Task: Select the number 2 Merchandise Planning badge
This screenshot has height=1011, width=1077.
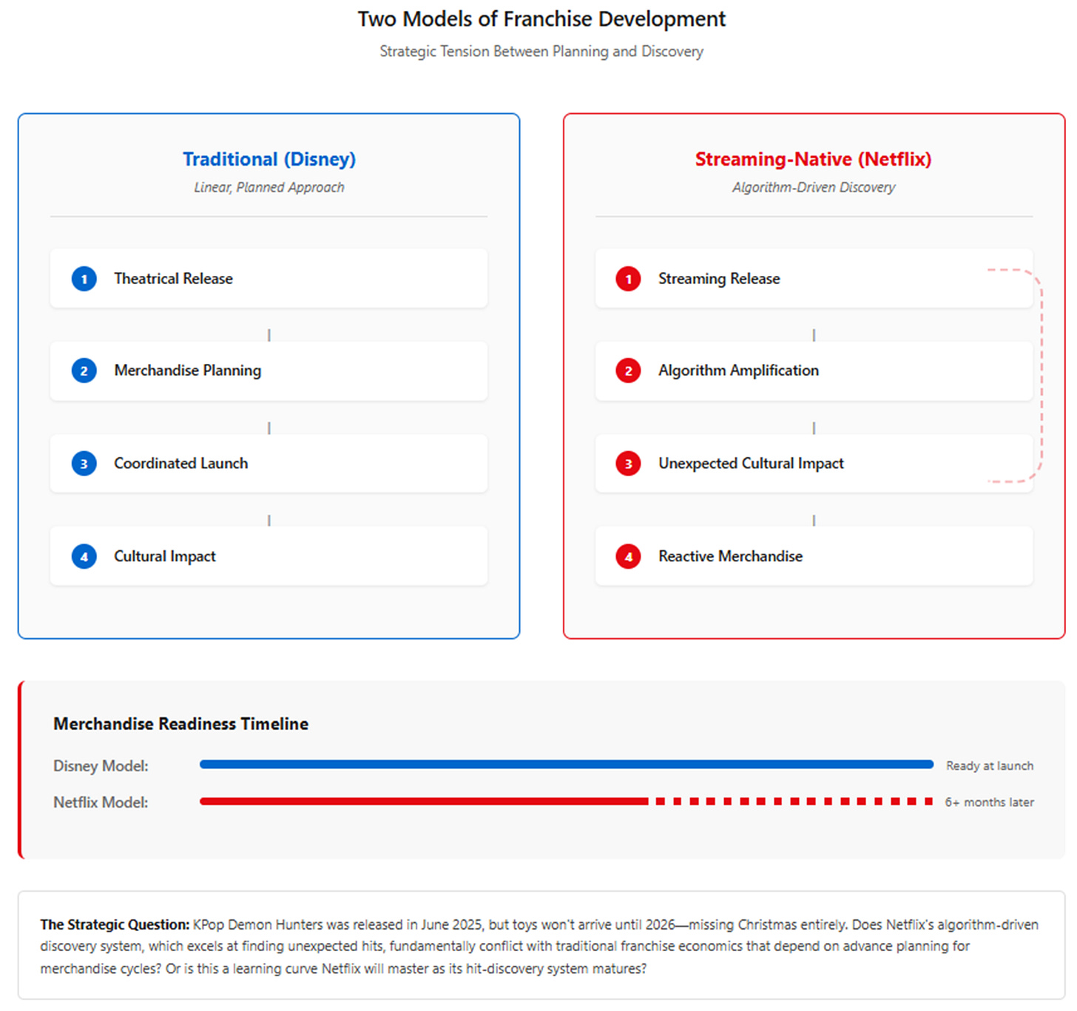Action: point(84,371)
